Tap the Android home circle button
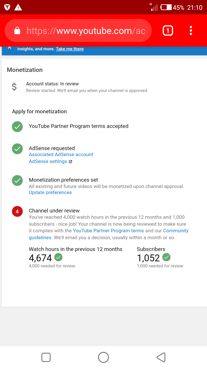 pos(103,357)
